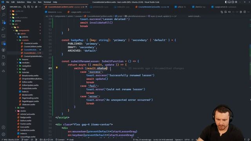Open Explorer more actions ellipsis

point(40,7)
